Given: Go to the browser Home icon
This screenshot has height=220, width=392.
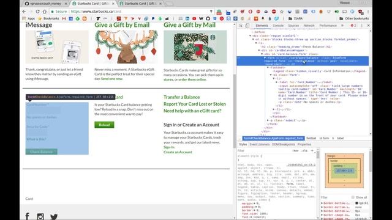Looking at the screenshot, I should point(45,12).
